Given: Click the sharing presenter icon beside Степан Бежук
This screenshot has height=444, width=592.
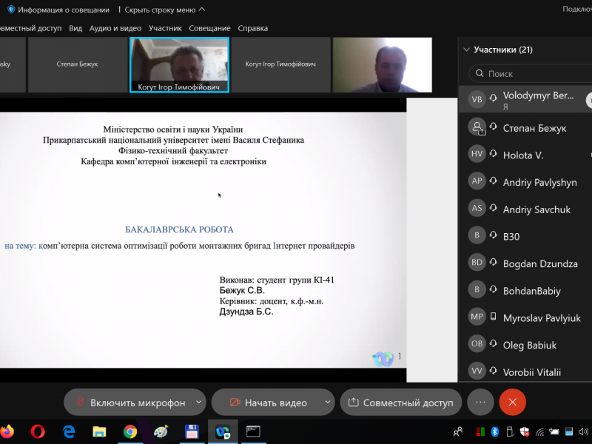Looking at the screenshot, I should 477,128.
